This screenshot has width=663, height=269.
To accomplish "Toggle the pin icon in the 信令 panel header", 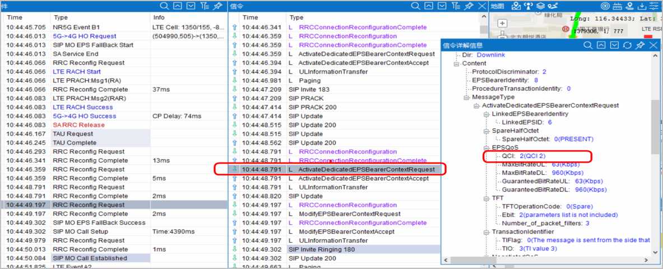I will point(469,6).
